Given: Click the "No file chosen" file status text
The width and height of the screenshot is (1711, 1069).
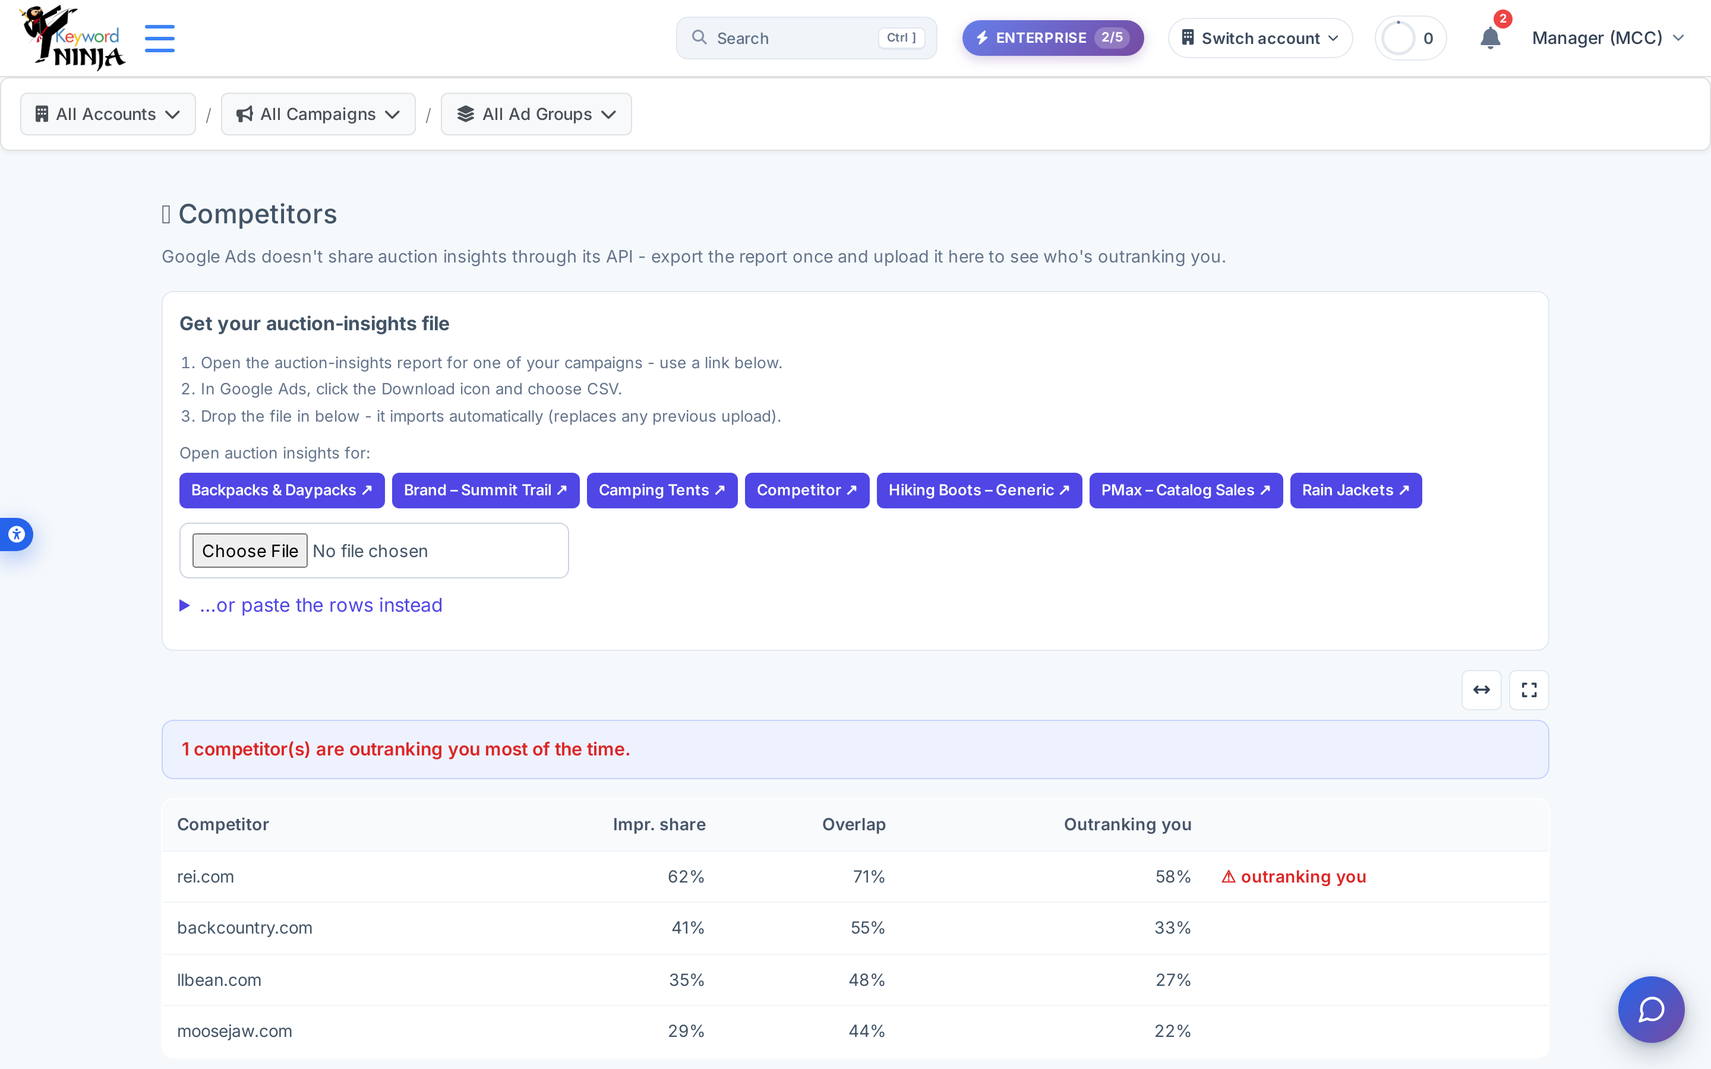Looking at the screenshot, I should (x=370, y=551).
